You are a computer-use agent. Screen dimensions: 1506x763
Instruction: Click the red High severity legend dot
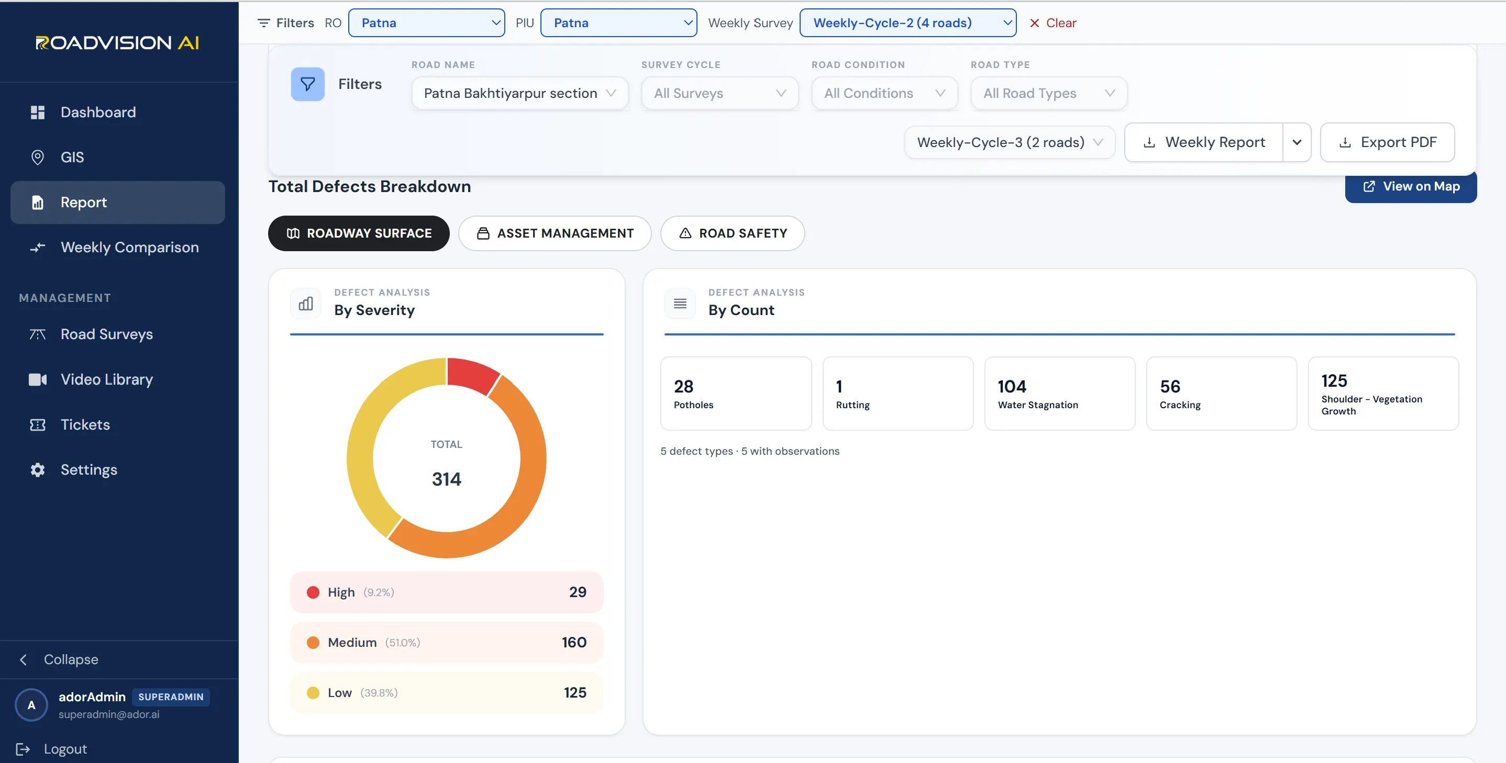click(313, 592)
